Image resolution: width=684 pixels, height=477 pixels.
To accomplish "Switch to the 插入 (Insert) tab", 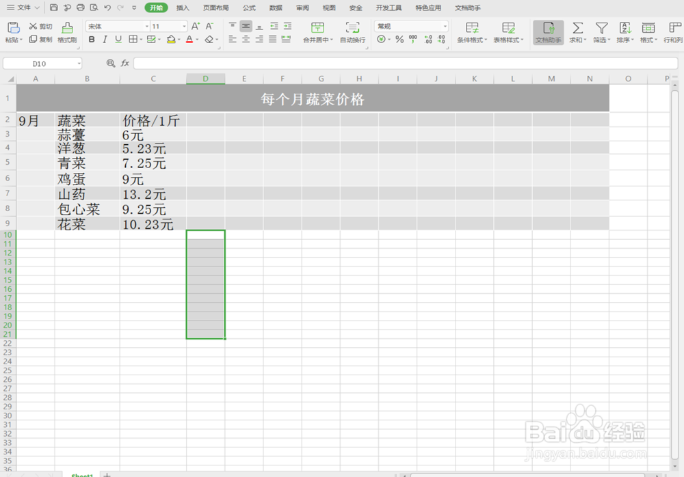I will [x=183, y=8].
